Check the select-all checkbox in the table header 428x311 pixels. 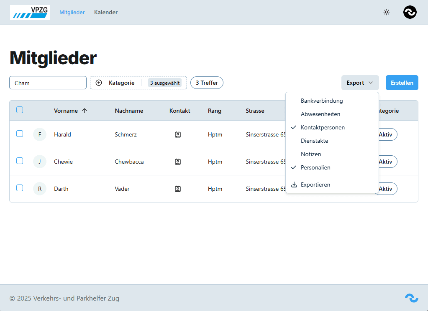(x=20, y=109)
